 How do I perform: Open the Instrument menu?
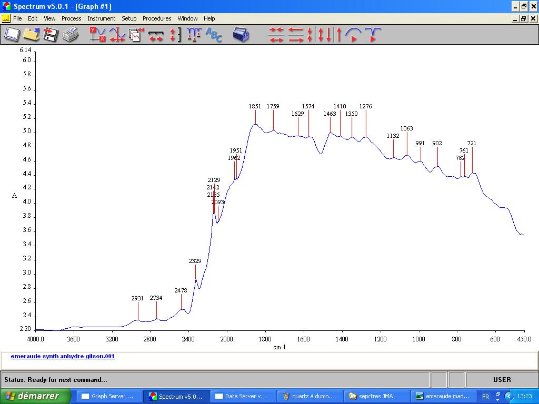101,18
